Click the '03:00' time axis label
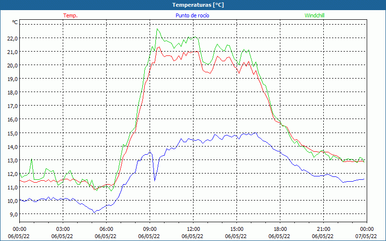This screenshot has width=386, height=241. coord(63,229)
